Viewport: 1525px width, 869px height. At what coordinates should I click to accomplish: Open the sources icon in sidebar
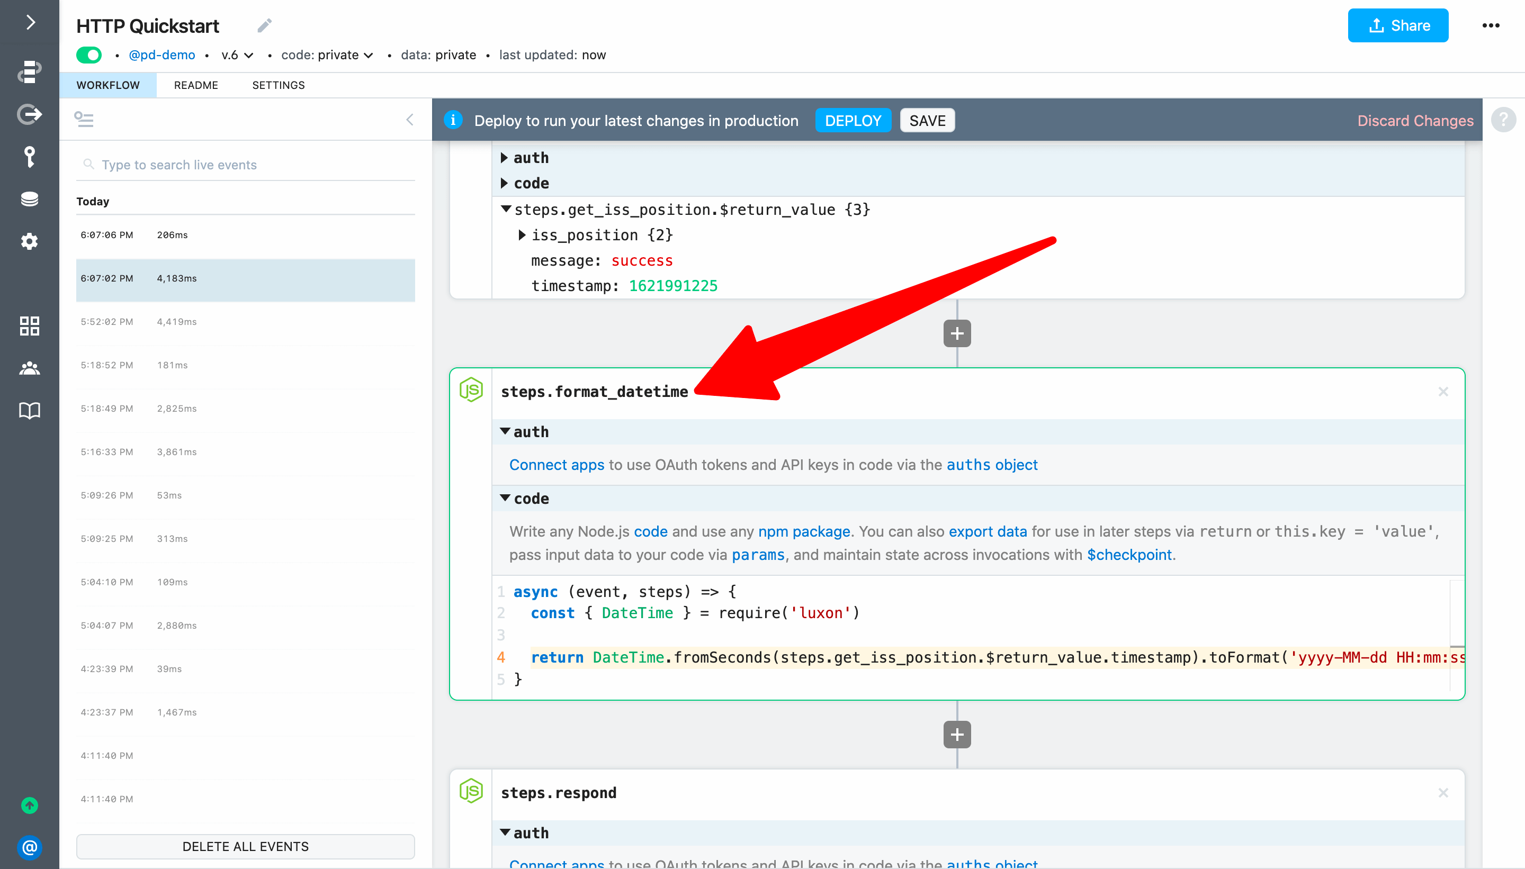pyautogui.click(x=29, y=113)
